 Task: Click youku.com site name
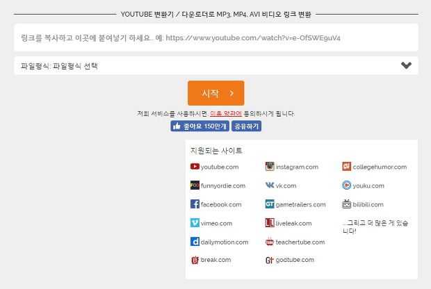(x=368, y=185)
